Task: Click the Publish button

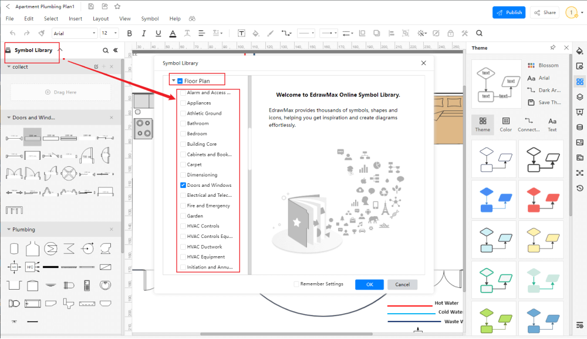Action: [x=508, y=12]
